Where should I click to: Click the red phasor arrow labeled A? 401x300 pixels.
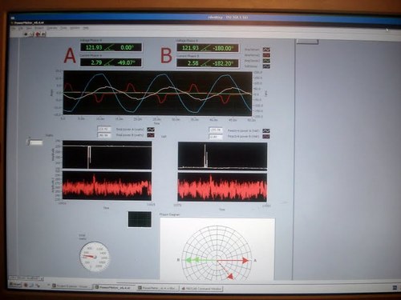tap(233, 260)
